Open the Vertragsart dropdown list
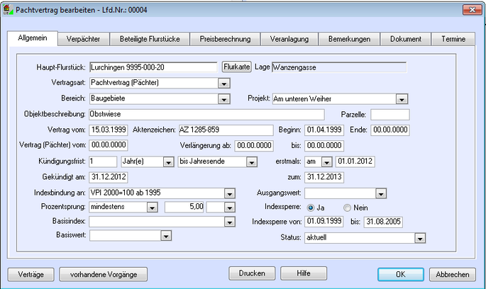This screenshot has height=289, width=486. 223,83
